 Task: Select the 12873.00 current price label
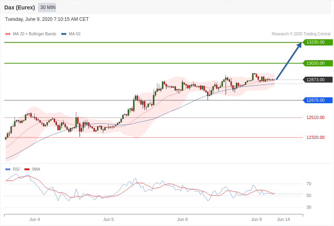coord(317,80)
